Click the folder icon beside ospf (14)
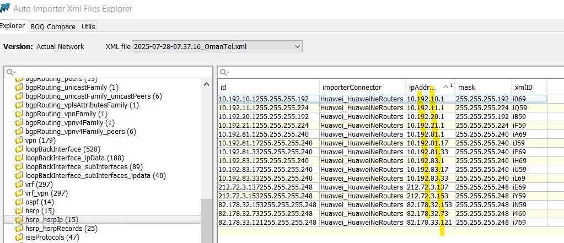The height and width of the screenshot is (243, 564). 19,202
